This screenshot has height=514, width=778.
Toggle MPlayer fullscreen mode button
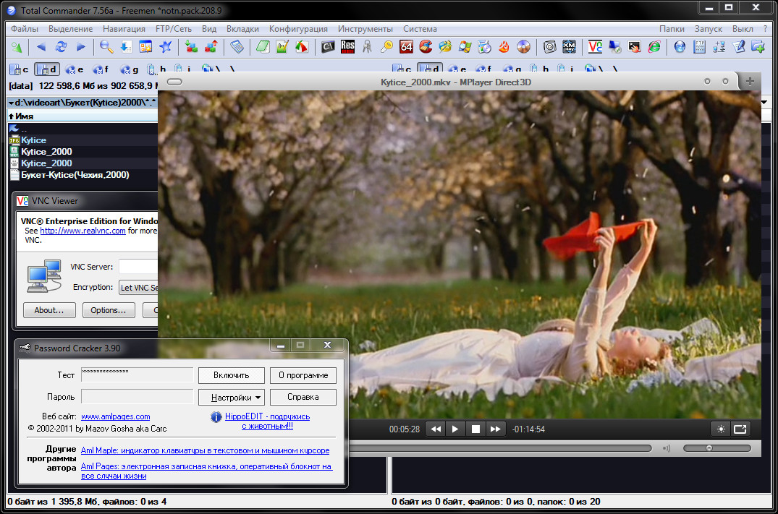tap(740, 429)
